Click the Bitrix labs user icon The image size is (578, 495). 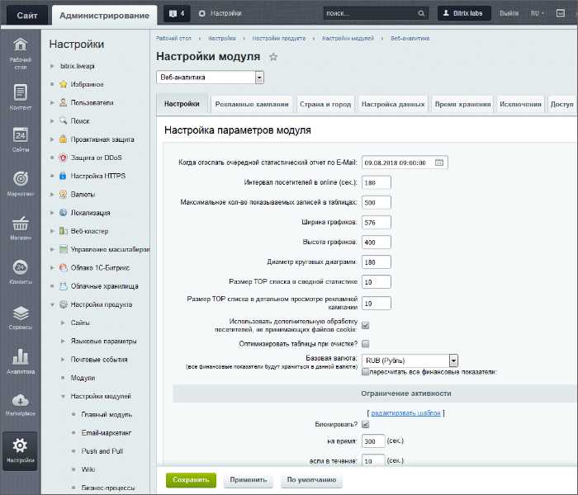(x=446, y=13)
